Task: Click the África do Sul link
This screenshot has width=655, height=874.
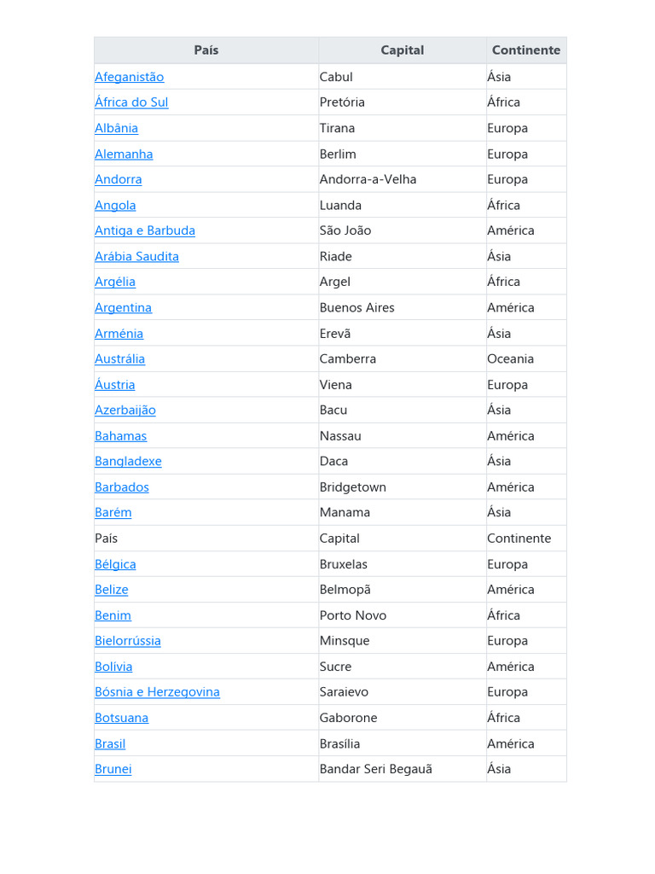Action: [x=131, y=102]
